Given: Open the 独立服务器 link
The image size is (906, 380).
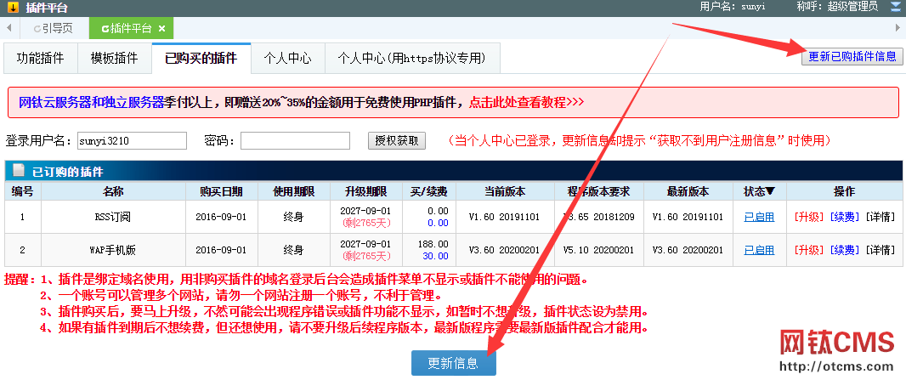Looking at the screenshot, I should 134,103.
